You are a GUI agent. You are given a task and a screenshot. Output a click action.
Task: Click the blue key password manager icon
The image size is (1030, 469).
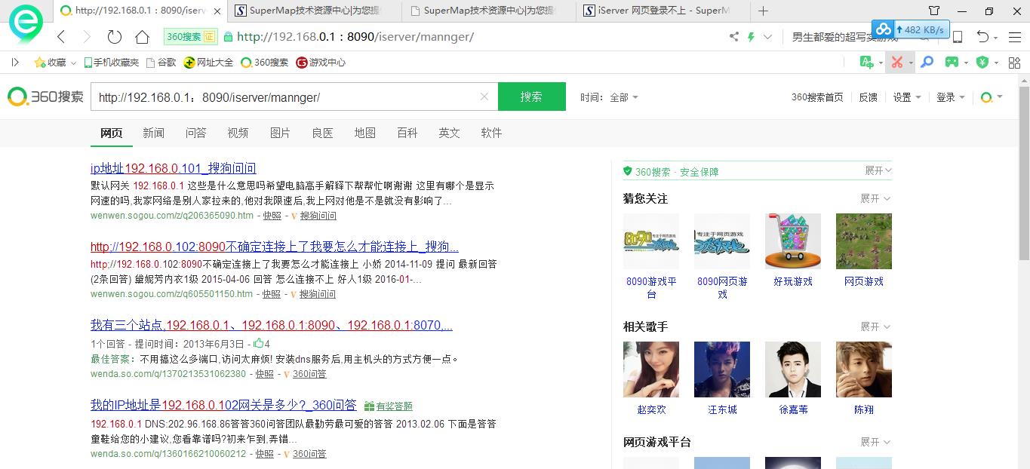pyautogui.click(x=927, y=63)
